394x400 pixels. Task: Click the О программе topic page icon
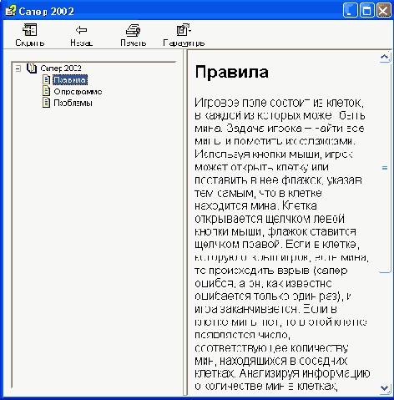coord(46,91)
